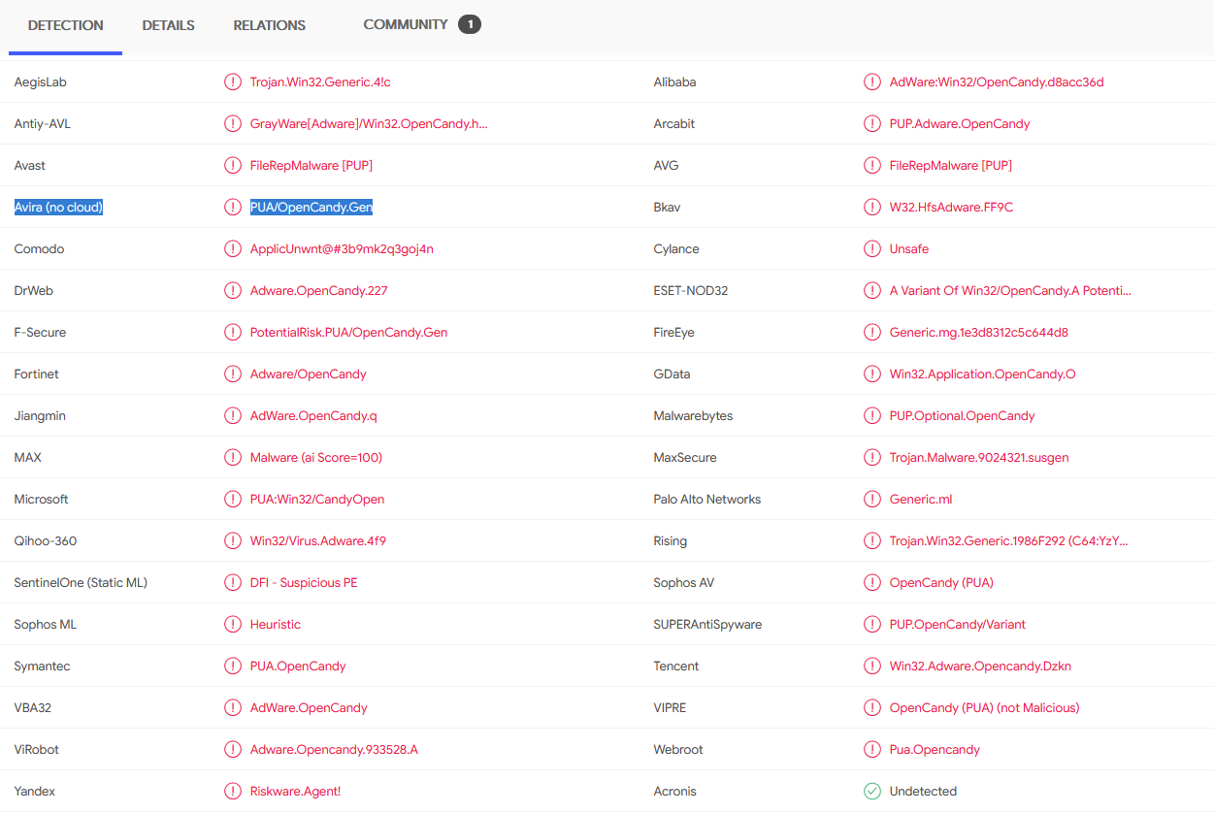Viewport: 1214px width, 813px height.
Task: Click the highlighted 'Avira (no cloud)' name
Action: pyautogui.click(x=58, y=208)
